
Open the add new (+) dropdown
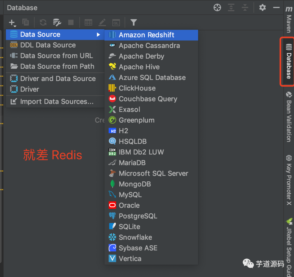point(12,23)
